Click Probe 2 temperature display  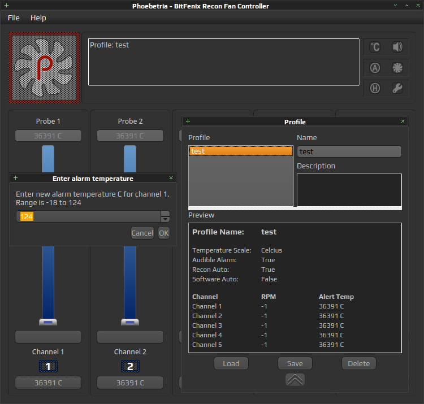[130, 136]
